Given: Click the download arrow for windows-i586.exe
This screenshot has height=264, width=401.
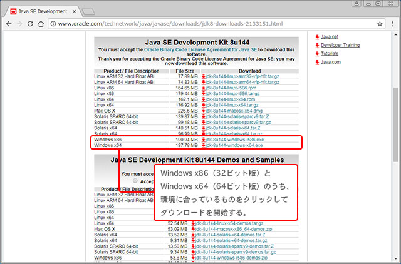Looking at the screenshot, I should pyautogui.click(x=204, y=140).
